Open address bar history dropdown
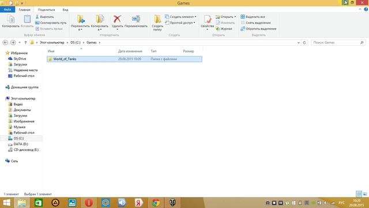The image size is (369, 208). pyautogui.click(x=299, y=43)
